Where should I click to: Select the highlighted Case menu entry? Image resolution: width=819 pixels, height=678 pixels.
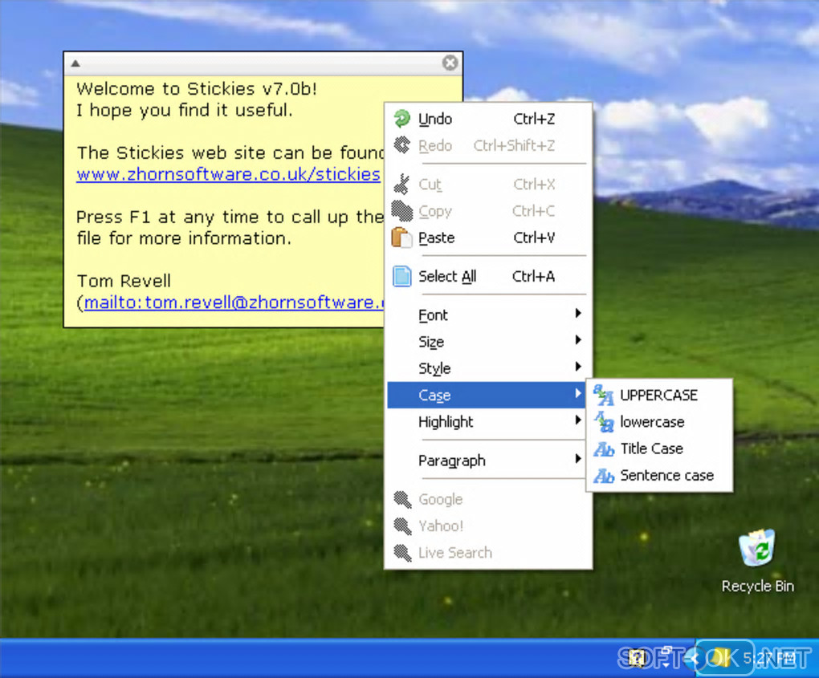tap(487, 395)
